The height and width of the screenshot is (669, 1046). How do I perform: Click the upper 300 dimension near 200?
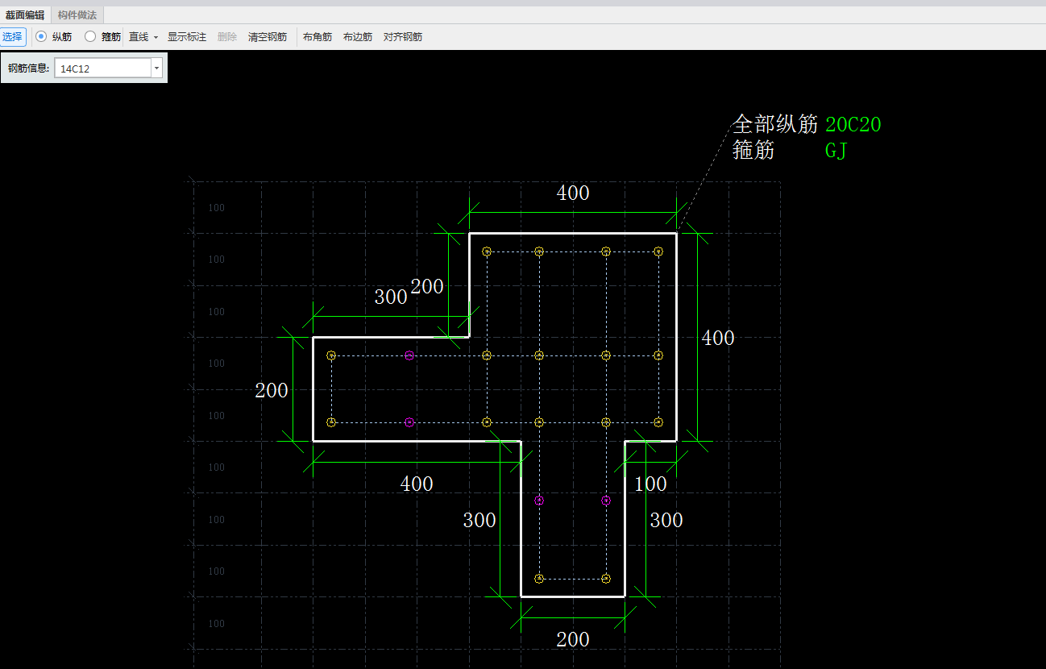391,297
